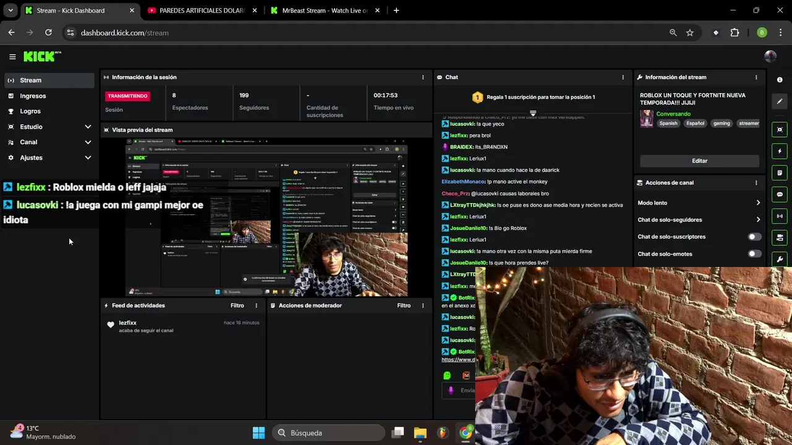Click the Conversando category thumbnail image

[x=647, y=119]
